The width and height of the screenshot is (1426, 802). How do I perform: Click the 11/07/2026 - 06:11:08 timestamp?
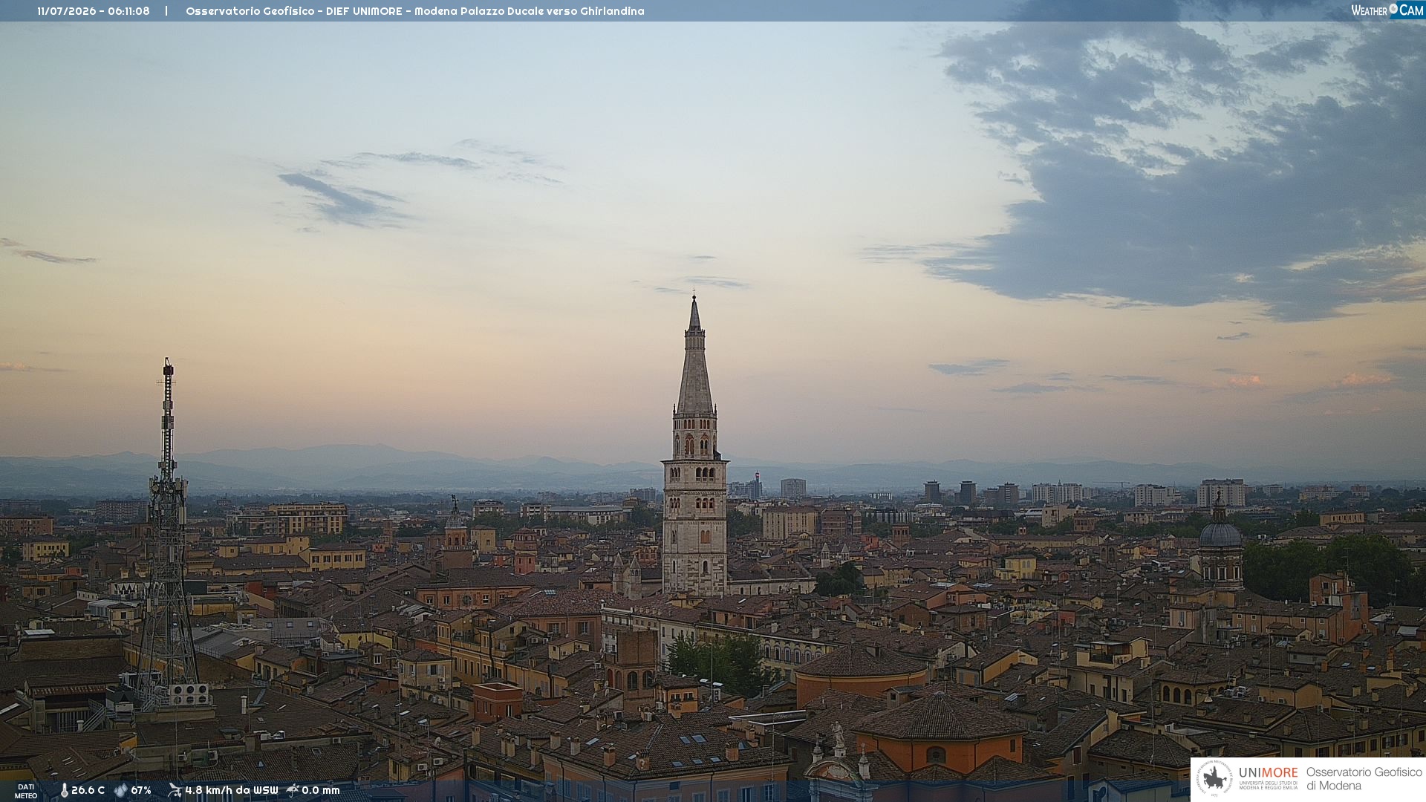(94, 11)
